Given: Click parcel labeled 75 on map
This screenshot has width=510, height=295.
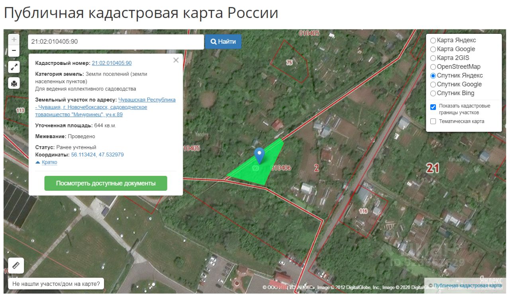Looking at the screenshot, I should [290, 63].
